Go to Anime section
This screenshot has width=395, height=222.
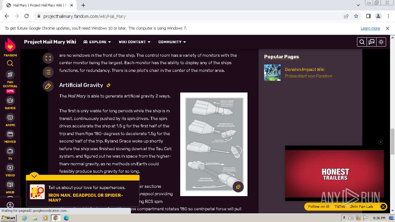[x=10, y=120]
